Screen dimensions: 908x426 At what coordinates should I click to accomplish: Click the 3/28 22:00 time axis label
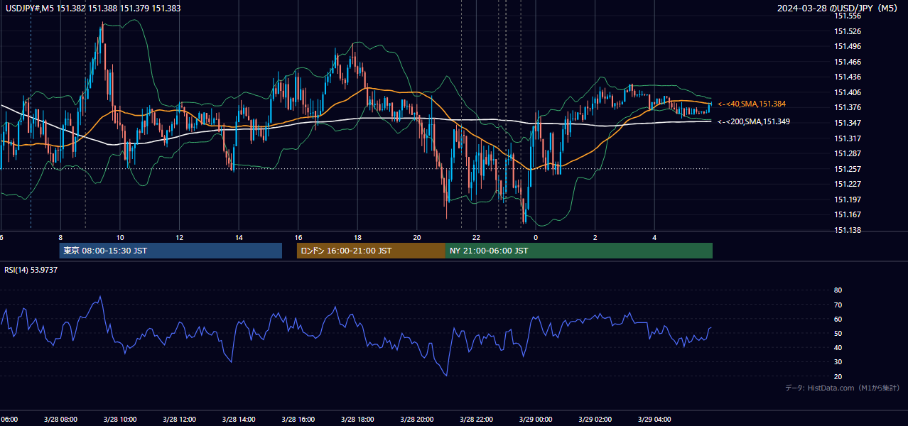476,420
